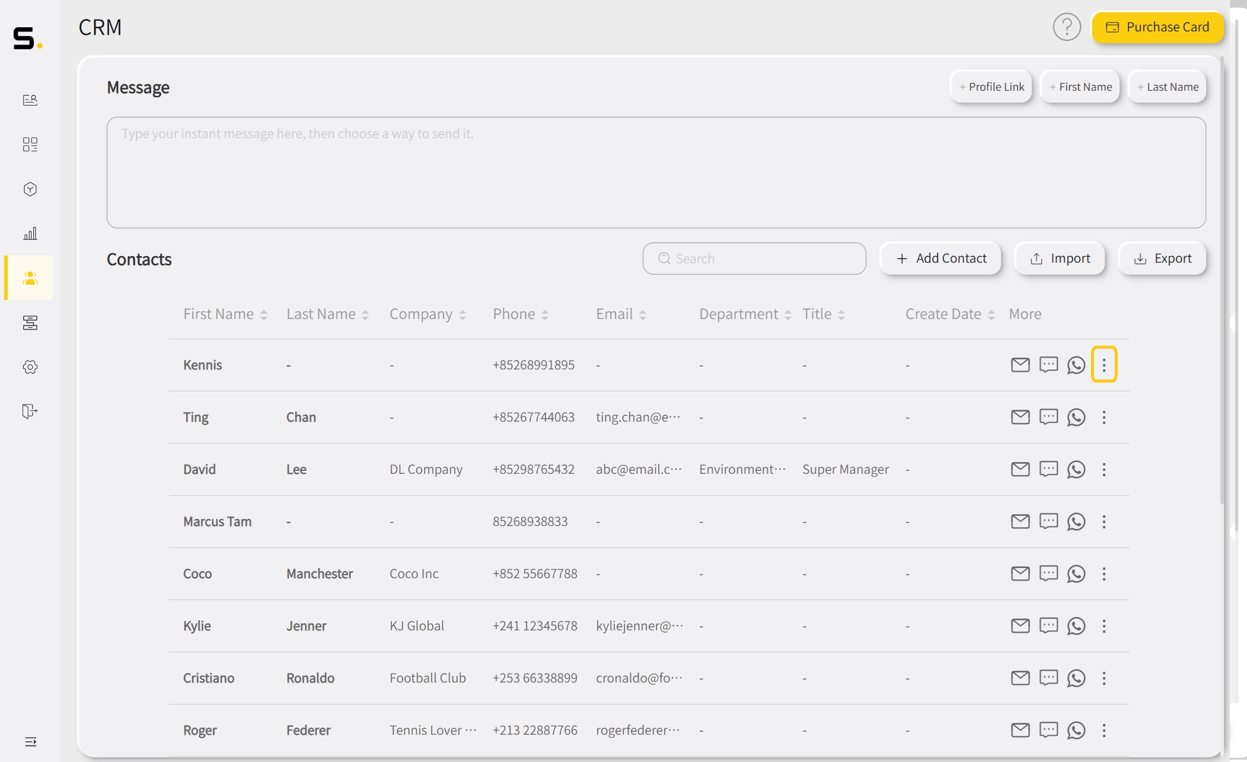The height and width of the screenshot is (762, 1247).
Task: Open the settings gear in sidebar
Action: [x=30, y=367]
